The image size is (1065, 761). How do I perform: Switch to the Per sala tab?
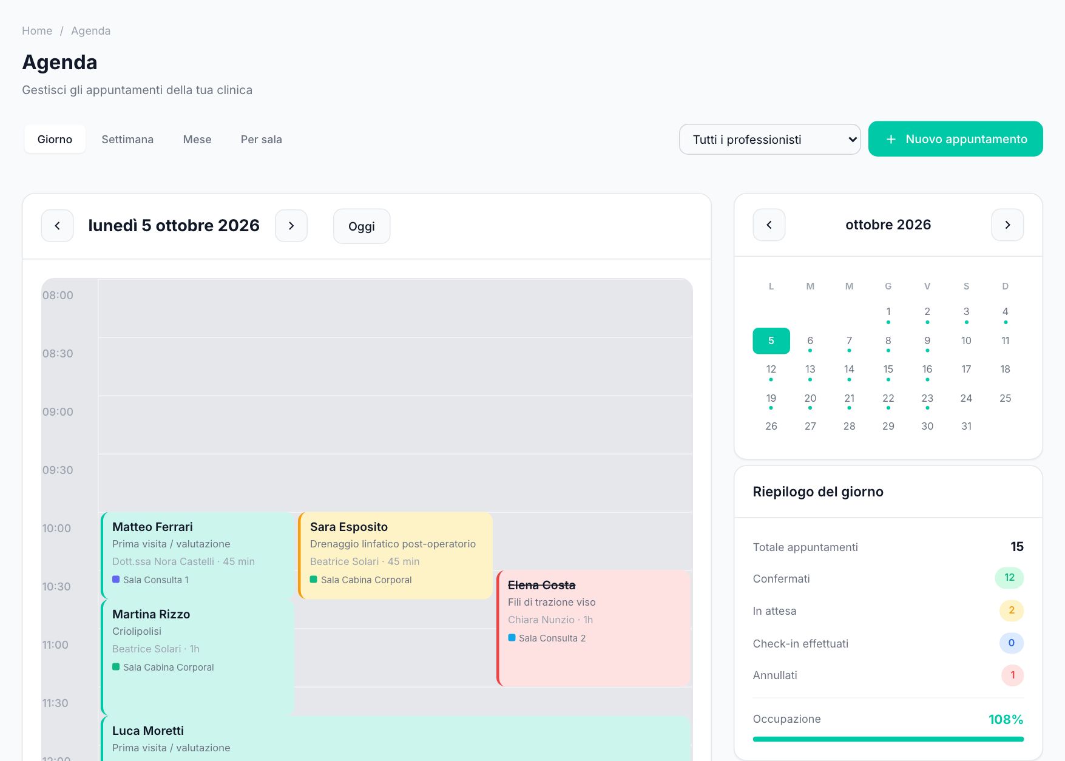click(x=261, y=139)
